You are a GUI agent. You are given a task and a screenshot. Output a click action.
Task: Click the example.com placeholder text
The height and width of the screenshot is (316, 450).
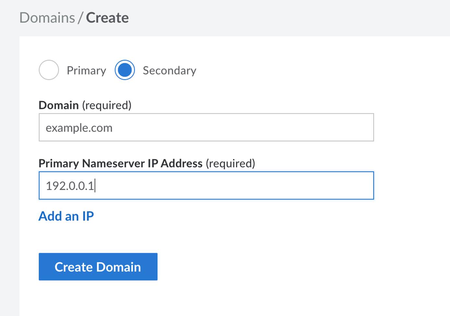(x=79, y=128)
